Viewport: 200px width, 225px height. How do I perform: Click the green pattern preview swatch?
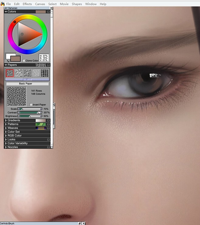(x=41, y=124)
